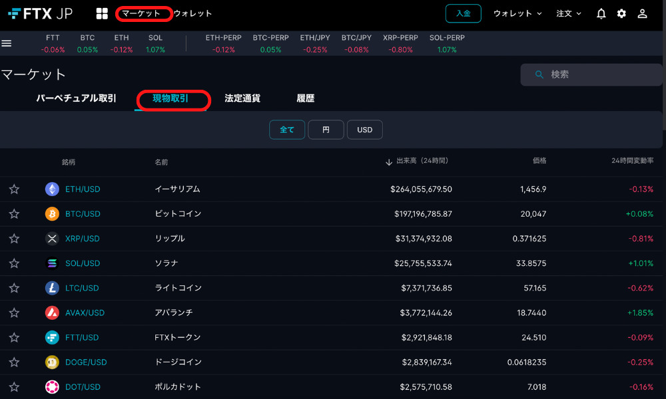This screenshot has height=399, width=666.
Task: Sort by 出来高（24時間） column header
Action: (x=422, y=161)
